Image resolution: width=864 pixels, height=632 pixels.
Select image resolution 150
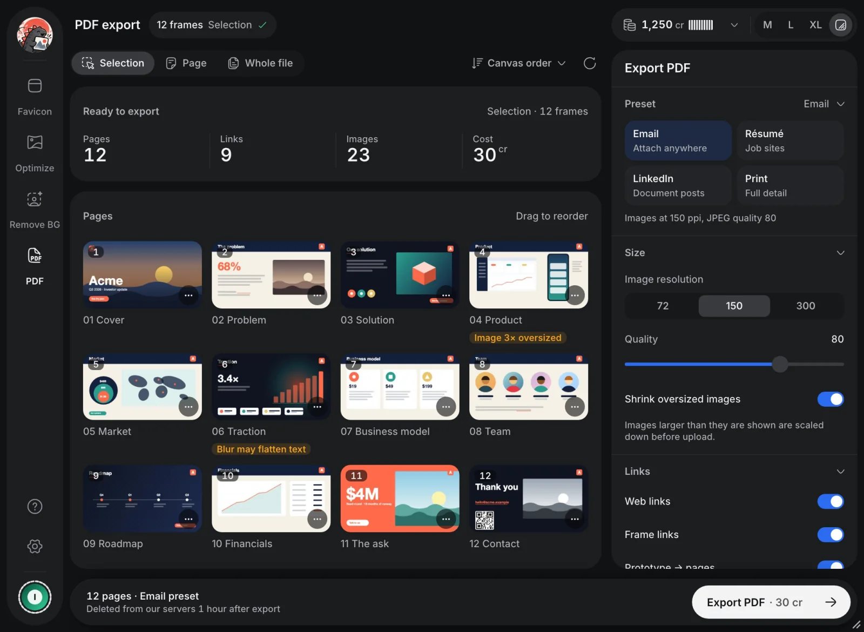pyautogui.click(x=734, y=306)
